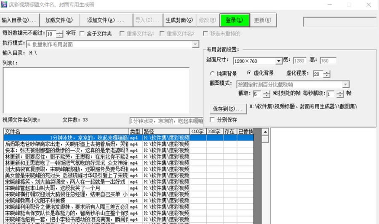Click the 保存到(S)... button
The height and width of the screenshot is (224, 379).
point(228,109)
